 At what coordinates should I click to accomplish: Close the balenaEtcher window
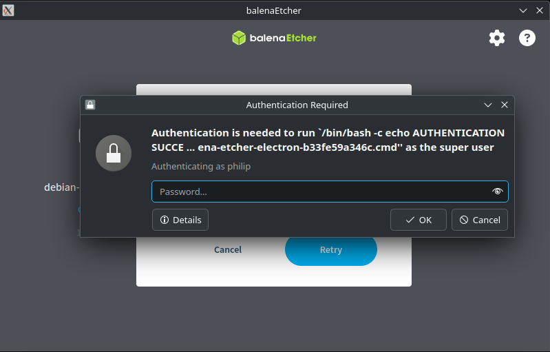point(540,10)
